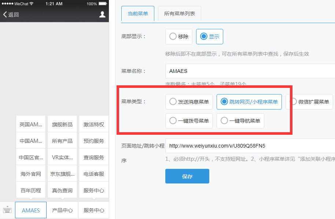Select 一键拨号菜单 radio option
Screen dimensions: 335x219
tap(189, 121)
